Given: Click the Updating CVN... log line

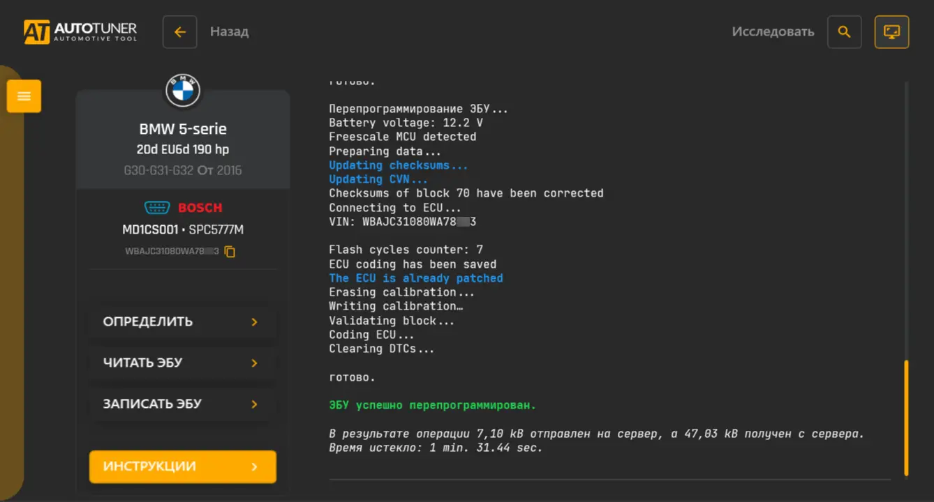Looking at the screenshot, I should point(378,179).
